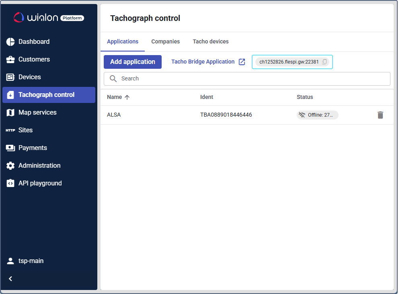
Task: Open the tsp-main user menu
Action: tap(31, 261)
